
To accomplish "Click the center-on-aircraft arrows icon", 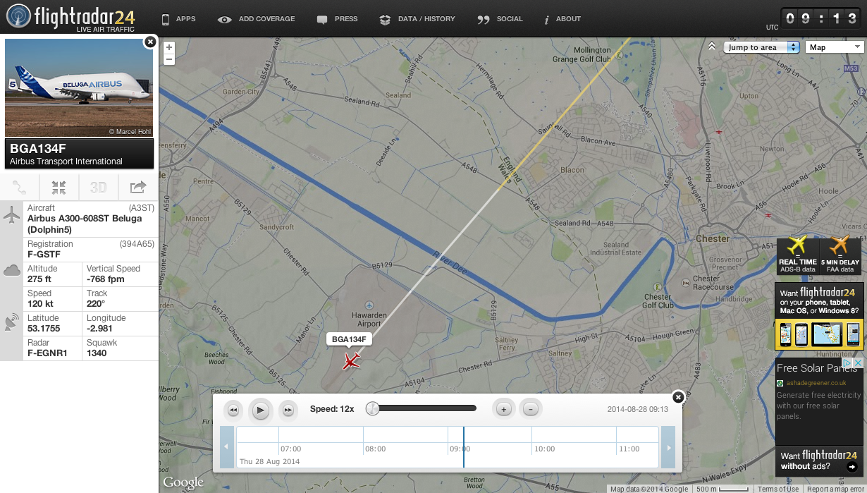I will pyautogui.click(x=59, y=188).
